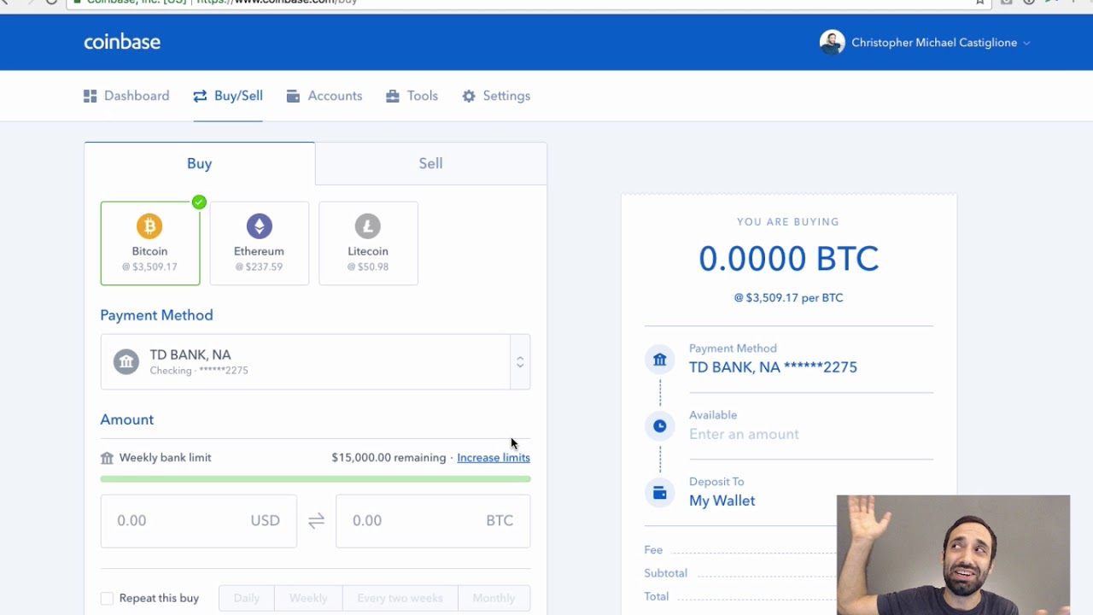Image resolution: width=1093 pixels, height=615 pixels.
Task: Click the browser address bar URL
Action: pyautogui.click(x=276, y=2)
